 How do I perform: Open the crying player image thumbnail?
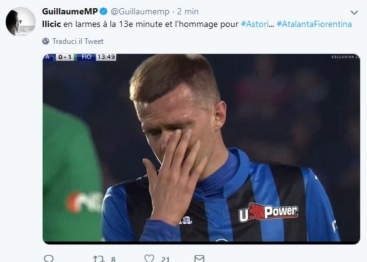pyautogui.click(x=201, y=149)
